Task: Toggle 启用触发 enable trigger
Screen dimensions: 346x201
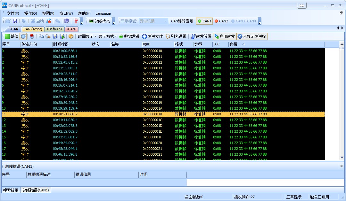Action: click(225, 36)
